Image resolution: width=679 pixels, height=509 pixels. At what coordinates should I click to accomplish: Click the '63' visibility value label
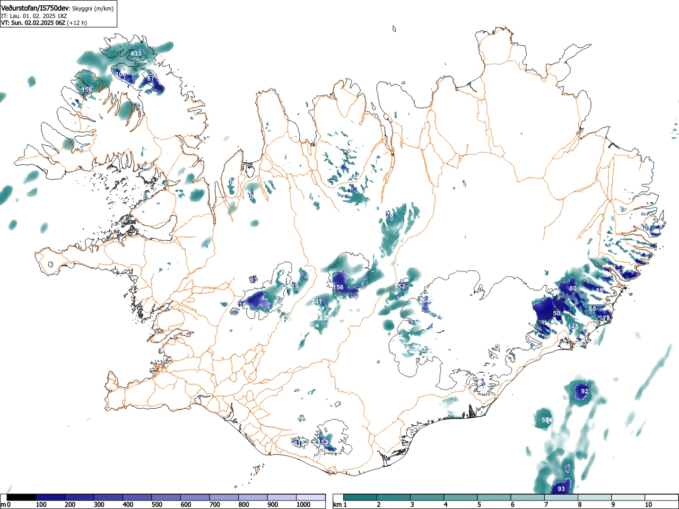click(620, 271)
